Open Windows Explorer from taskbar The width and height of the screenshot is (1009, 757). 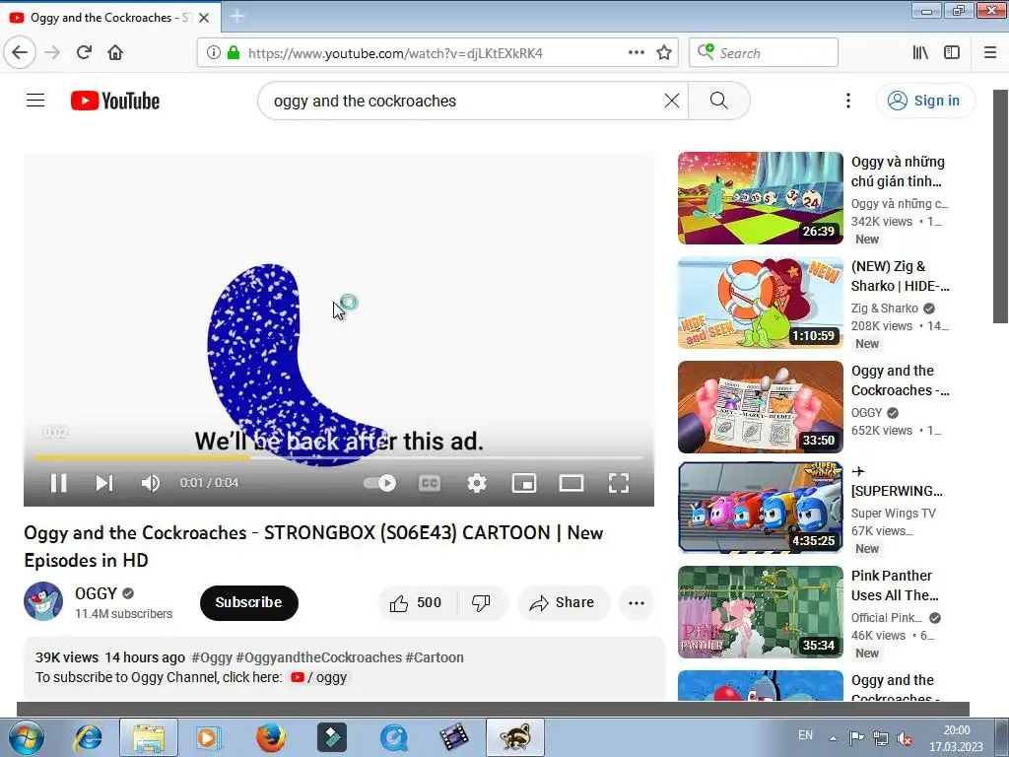click(149, 737)
